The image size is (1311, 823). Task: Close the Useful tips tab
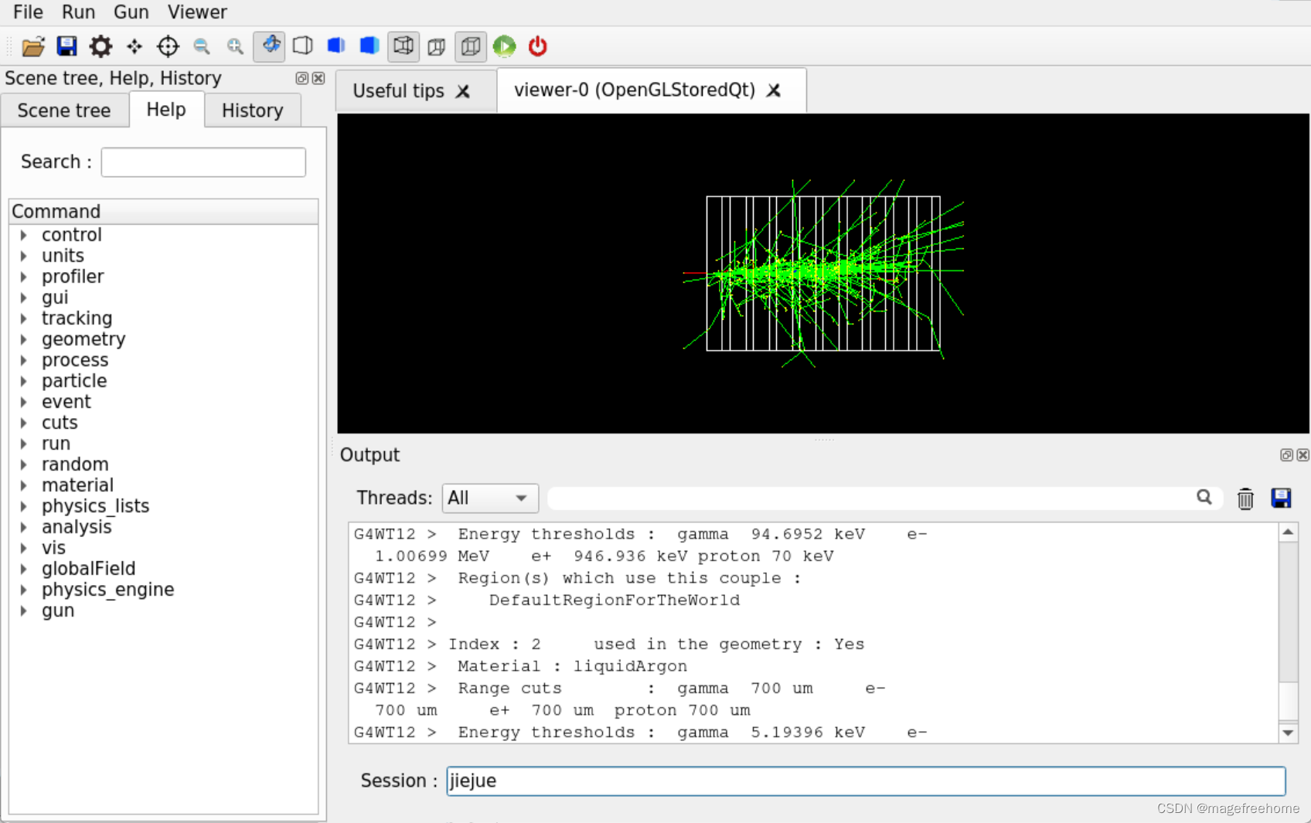pyautogui.click(x=463, y=91)
